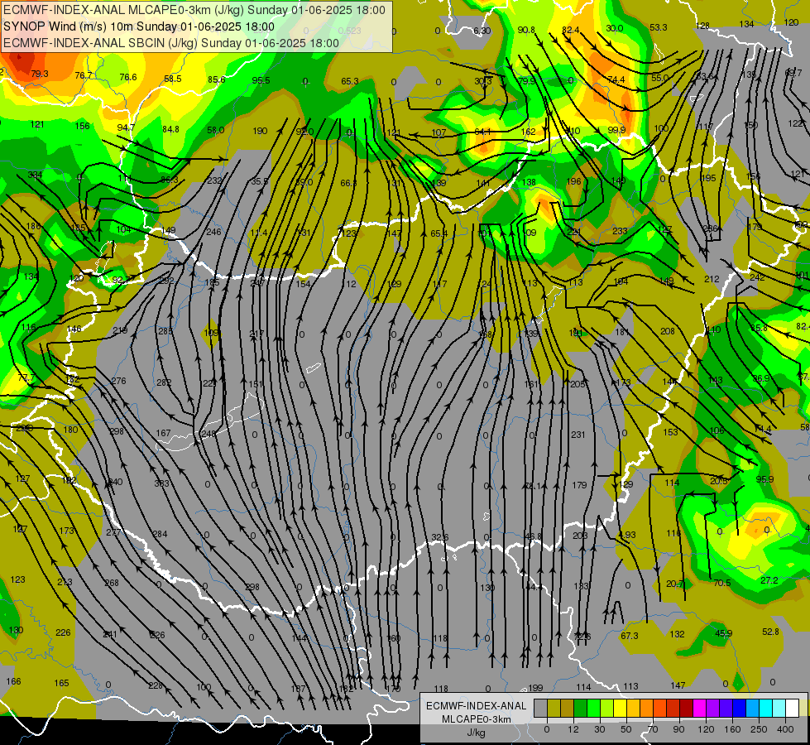Pick the magenta swatch in the color scale

[x=699, y=708]
